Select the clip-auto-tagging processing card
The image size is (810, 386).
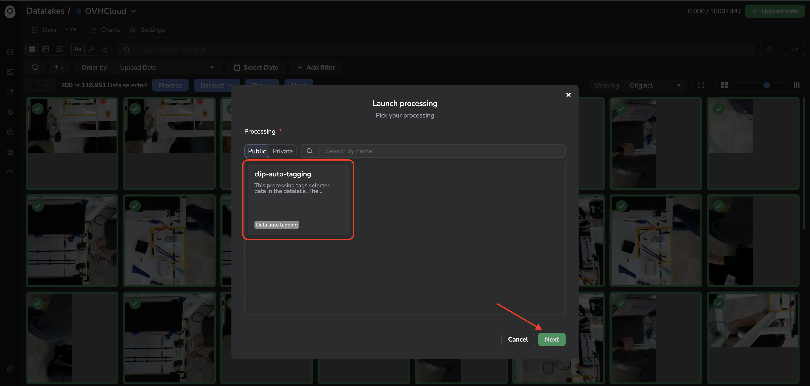pos(298,200)
